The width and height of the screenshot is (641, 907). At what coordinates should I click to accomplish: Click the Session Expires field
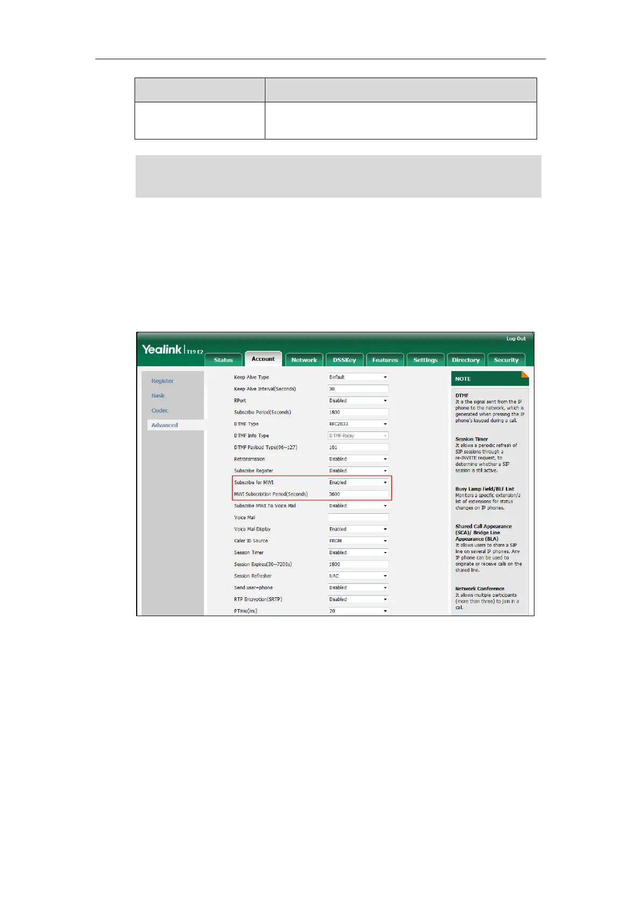[358, 564]
